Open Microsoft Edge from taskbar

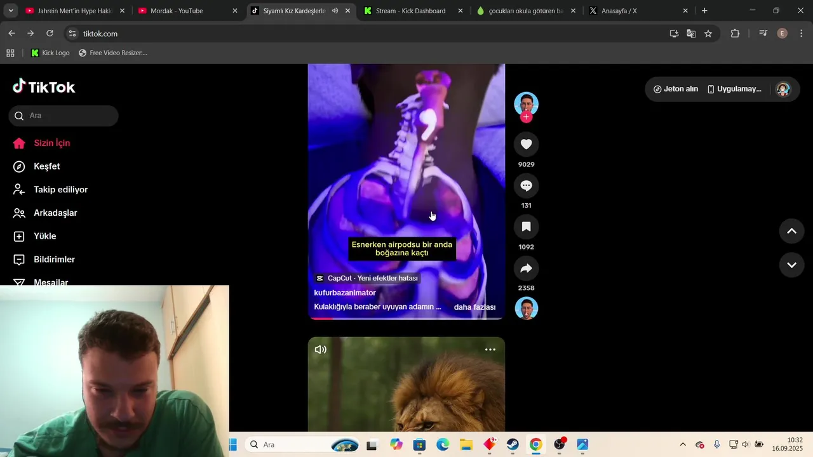pos(443,444)
